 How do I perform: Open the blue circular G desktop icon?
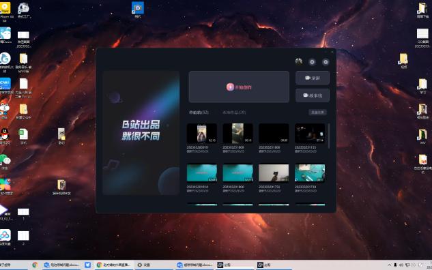tap(5, 62)
